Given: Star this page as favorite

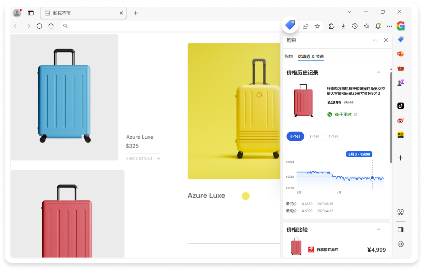Looking at the screenshot, I should pyautogui.click(x=317, y=26).
